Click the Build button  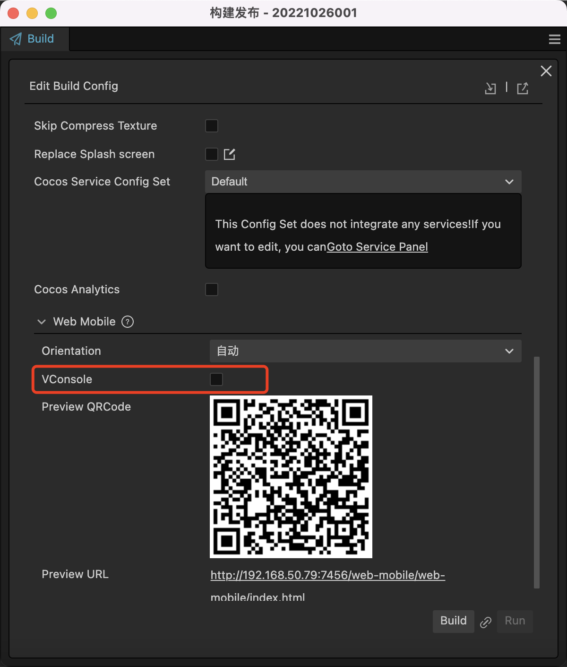tap(454, 621)
